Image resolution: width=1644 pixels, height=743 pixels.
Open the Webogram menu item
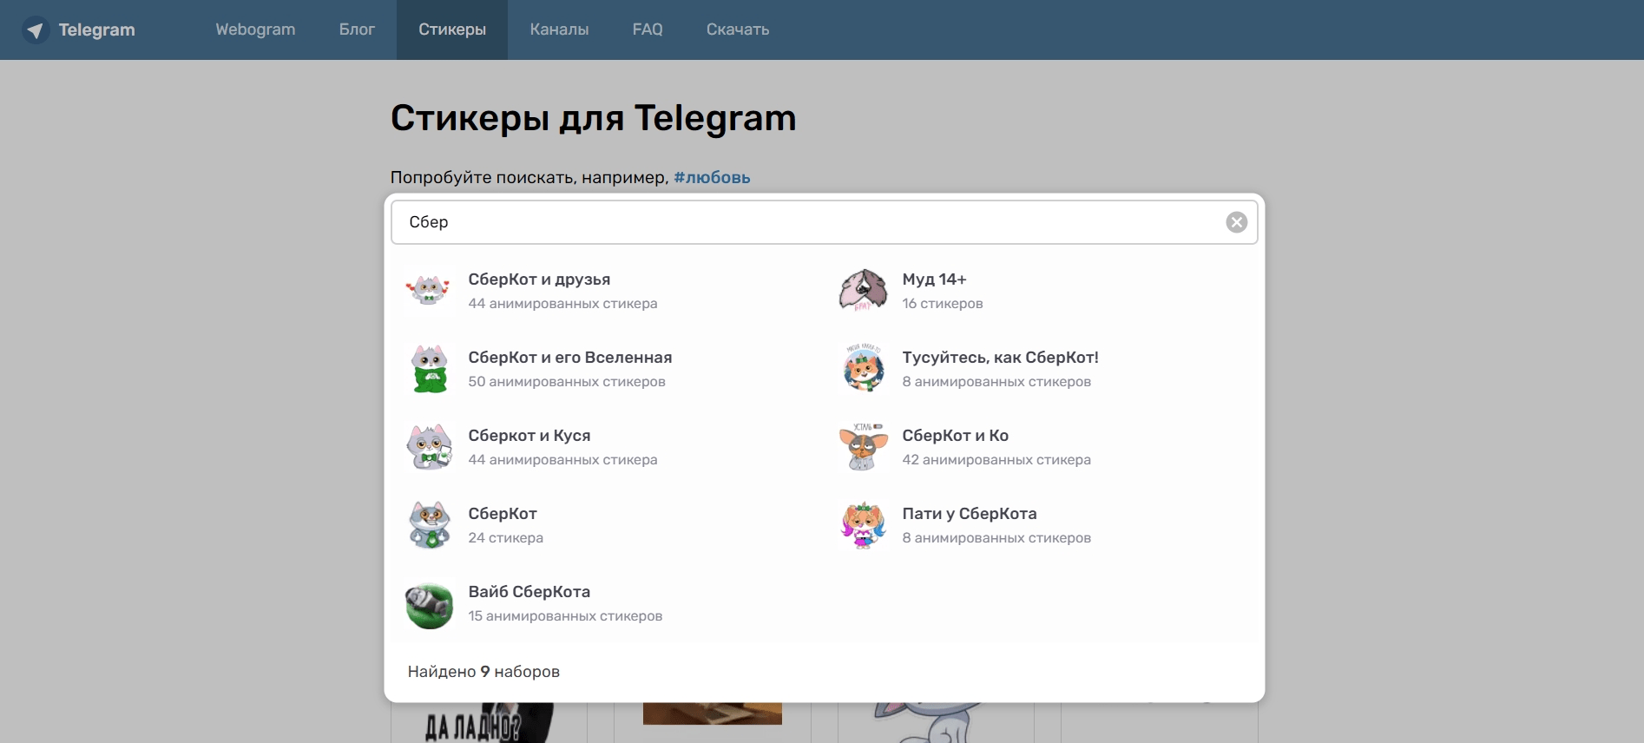pos(255,30)
